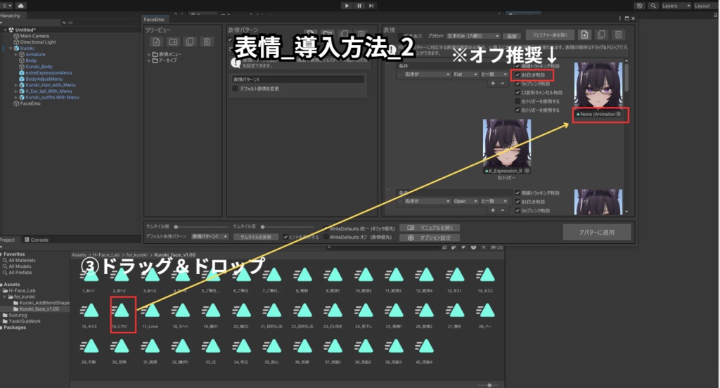
Task: Enable 左トリガーを使用する checkbox
Action: pyautogui.click(x=517, y=101)
